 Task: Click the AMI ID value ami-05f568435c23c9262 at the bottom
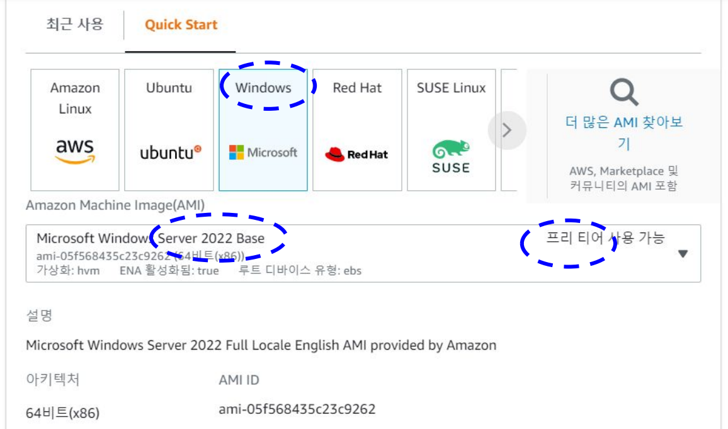pyautogui.click(x=297, y=409)
